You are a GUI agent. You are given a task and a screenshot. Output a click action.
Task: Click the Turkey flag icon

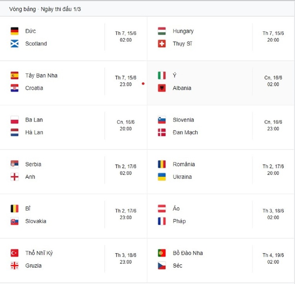click(x=14, y=253)
